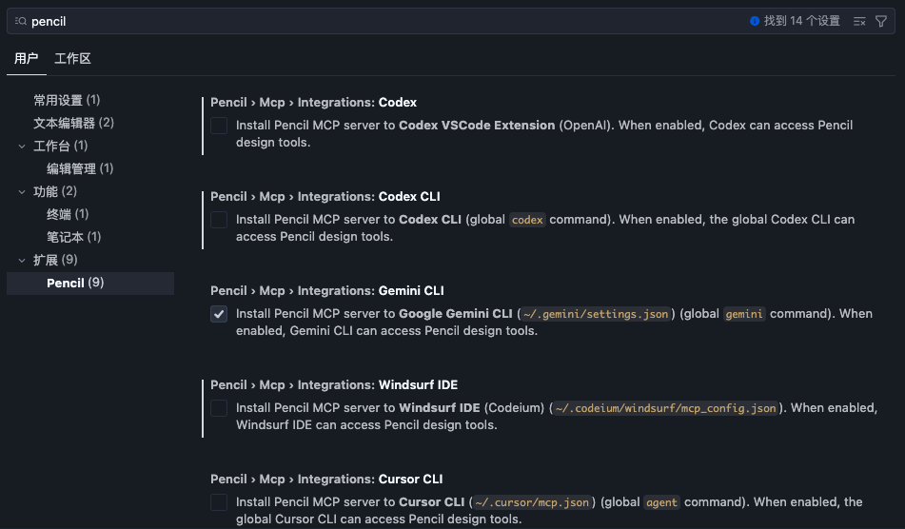Enable the Codex CLI integration checkbox
Screen dimensions: 905x529
pos(219,219)
